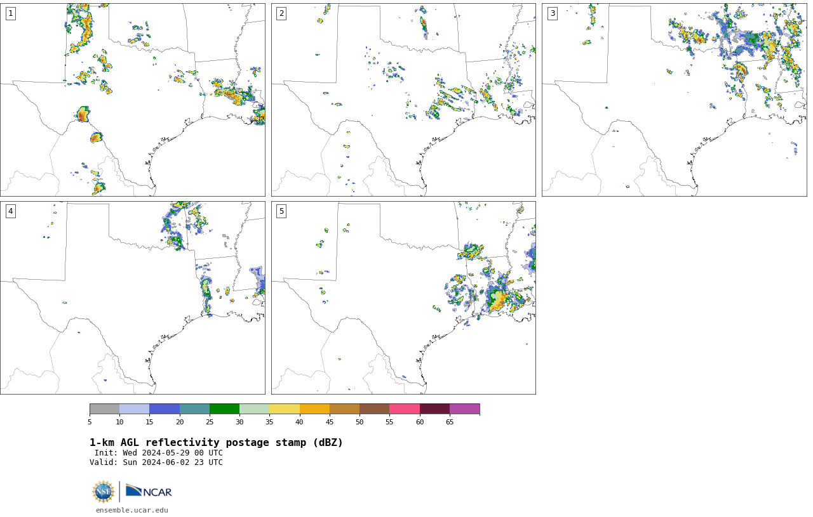813x517 pixels.
Task: Select the pale green 30-35 dBZ swatch
Action: pyautogui.click(x=255, y=409)
